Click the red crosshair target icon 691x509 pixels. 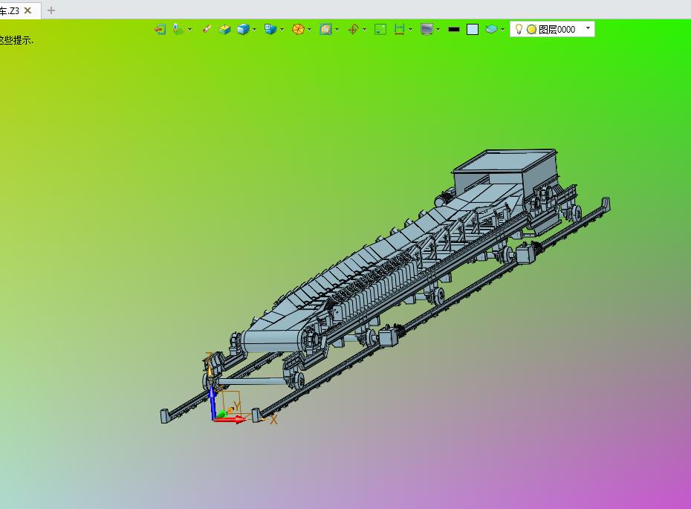353,29
